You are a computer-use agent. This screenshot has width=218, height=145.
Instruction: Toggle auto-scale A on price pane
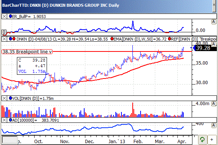click(x=213, y=44)
